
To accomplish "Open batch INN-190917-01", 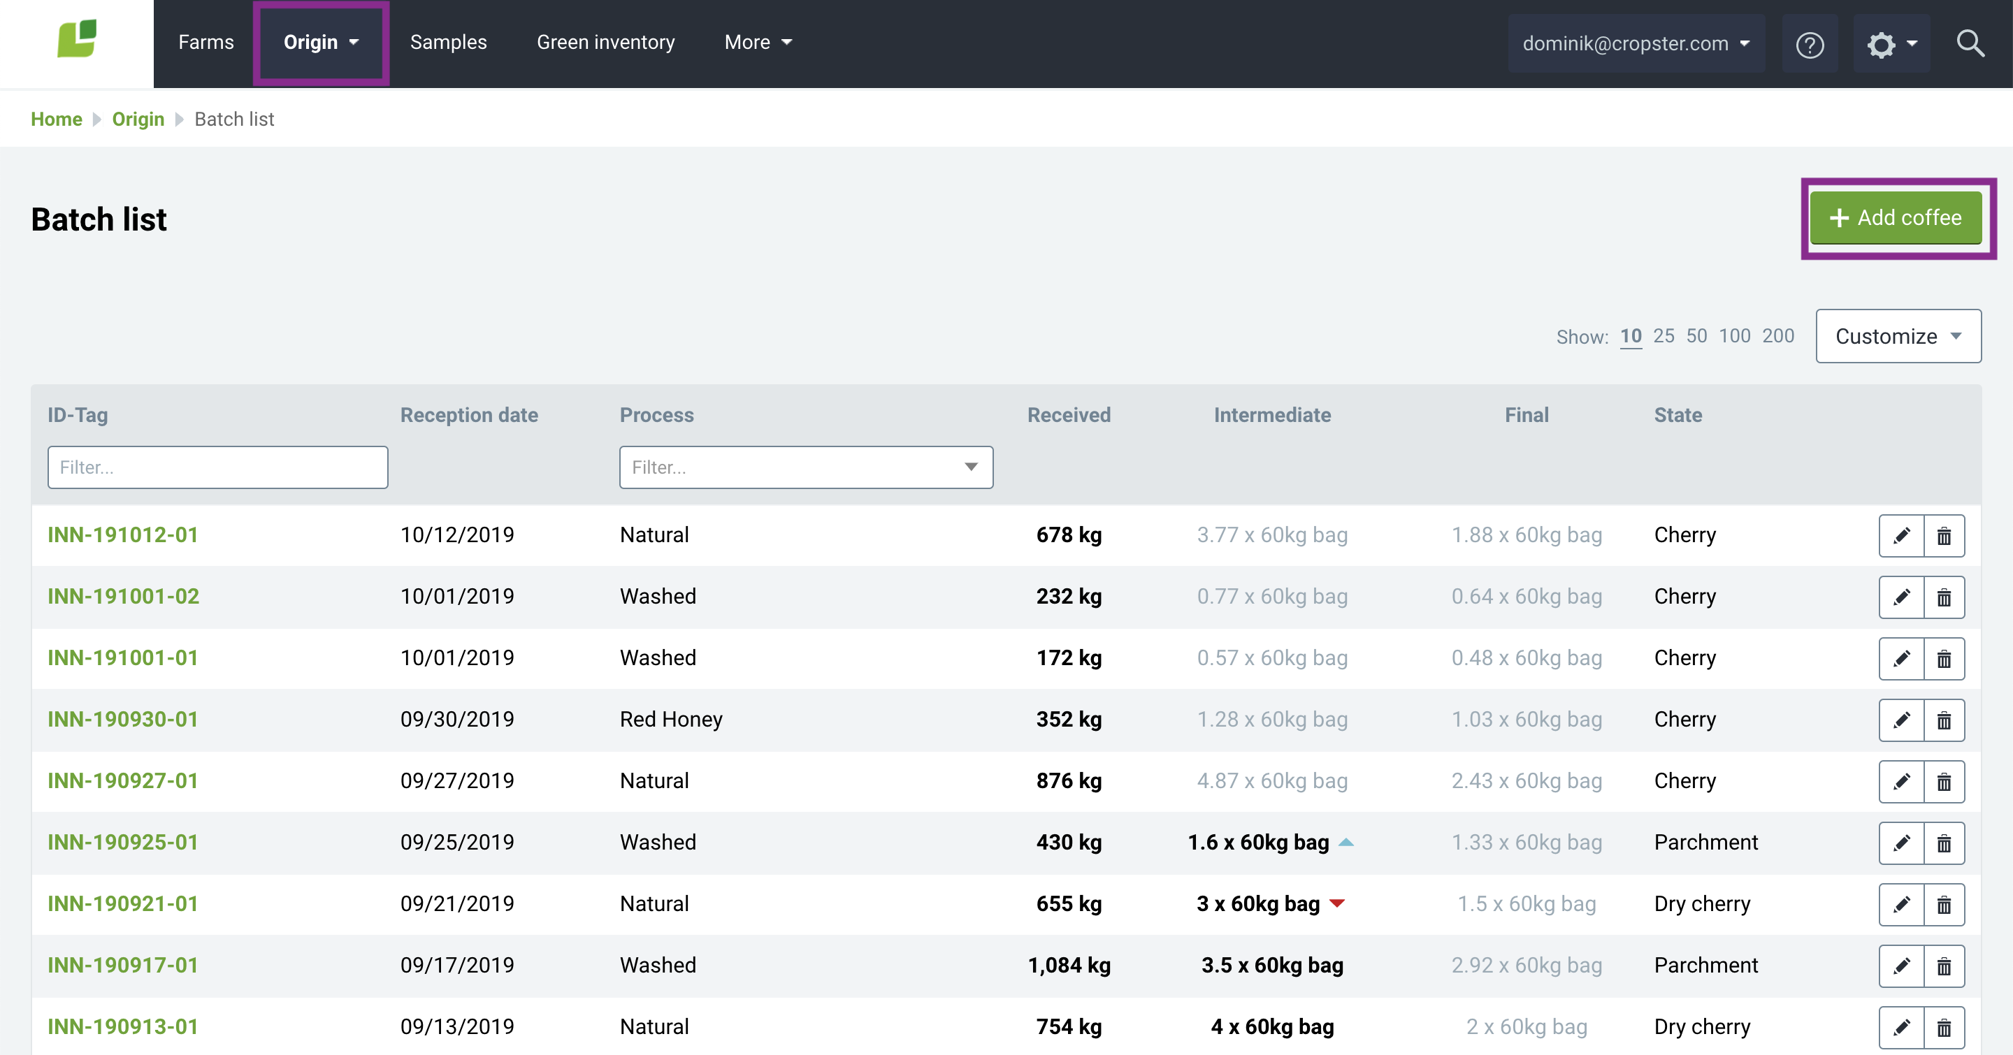I will click(123, 966).
